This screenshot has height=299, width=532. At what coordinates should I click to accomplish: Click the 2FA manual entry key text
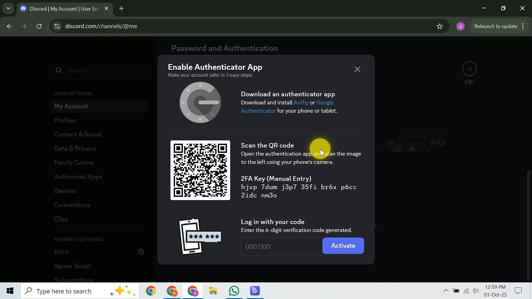299,191
